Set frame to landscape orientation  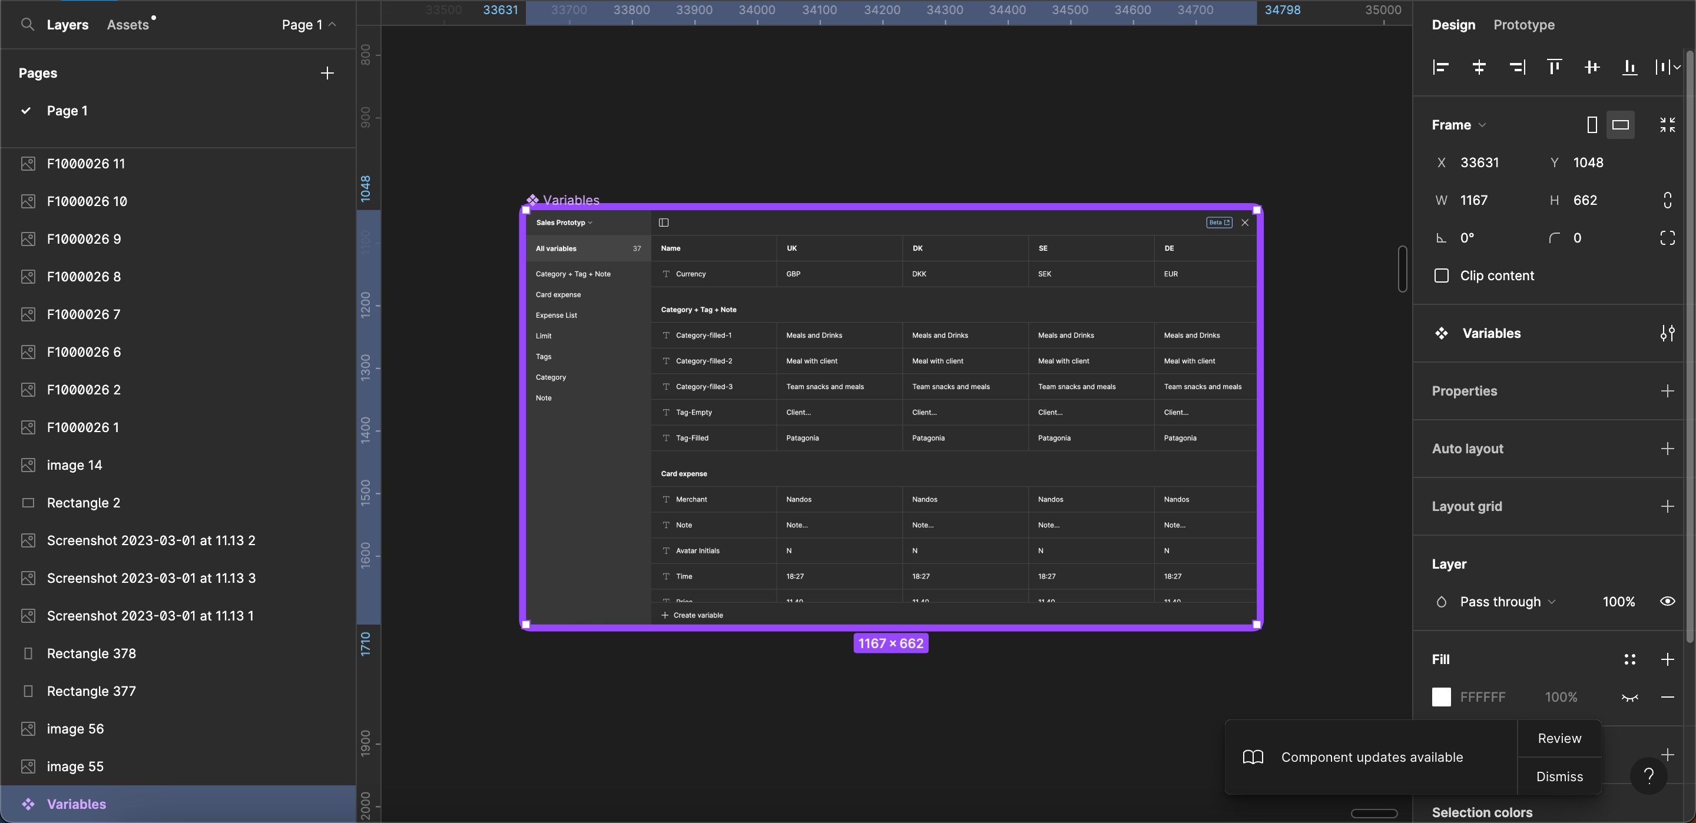(x=1620, y=125)
